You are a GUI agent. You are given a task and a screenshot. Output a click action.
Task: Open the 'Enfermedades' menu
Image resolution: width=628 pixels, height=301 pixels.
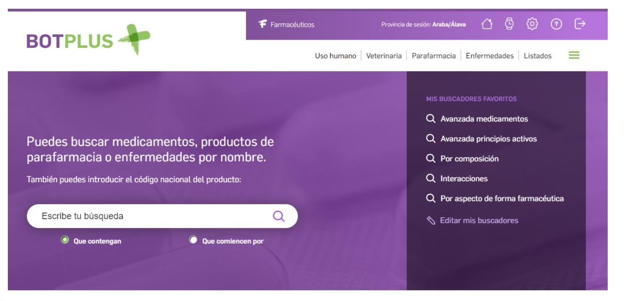click(x=489, y=56)
